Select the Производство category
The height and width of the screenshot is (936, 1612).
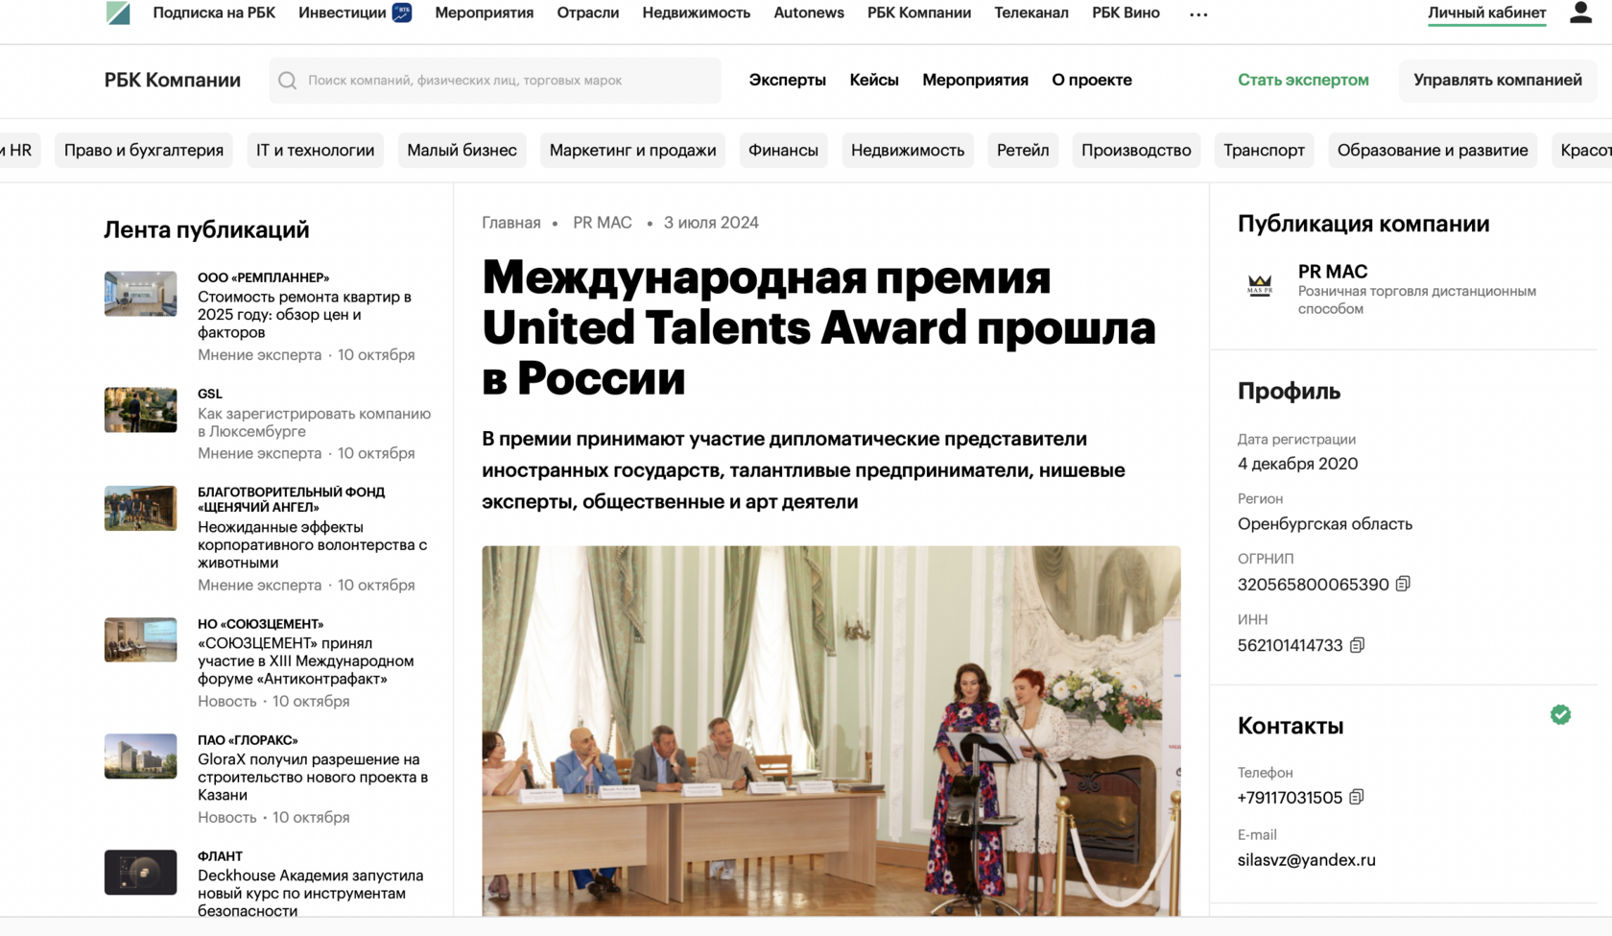[x=1136, y=150]
